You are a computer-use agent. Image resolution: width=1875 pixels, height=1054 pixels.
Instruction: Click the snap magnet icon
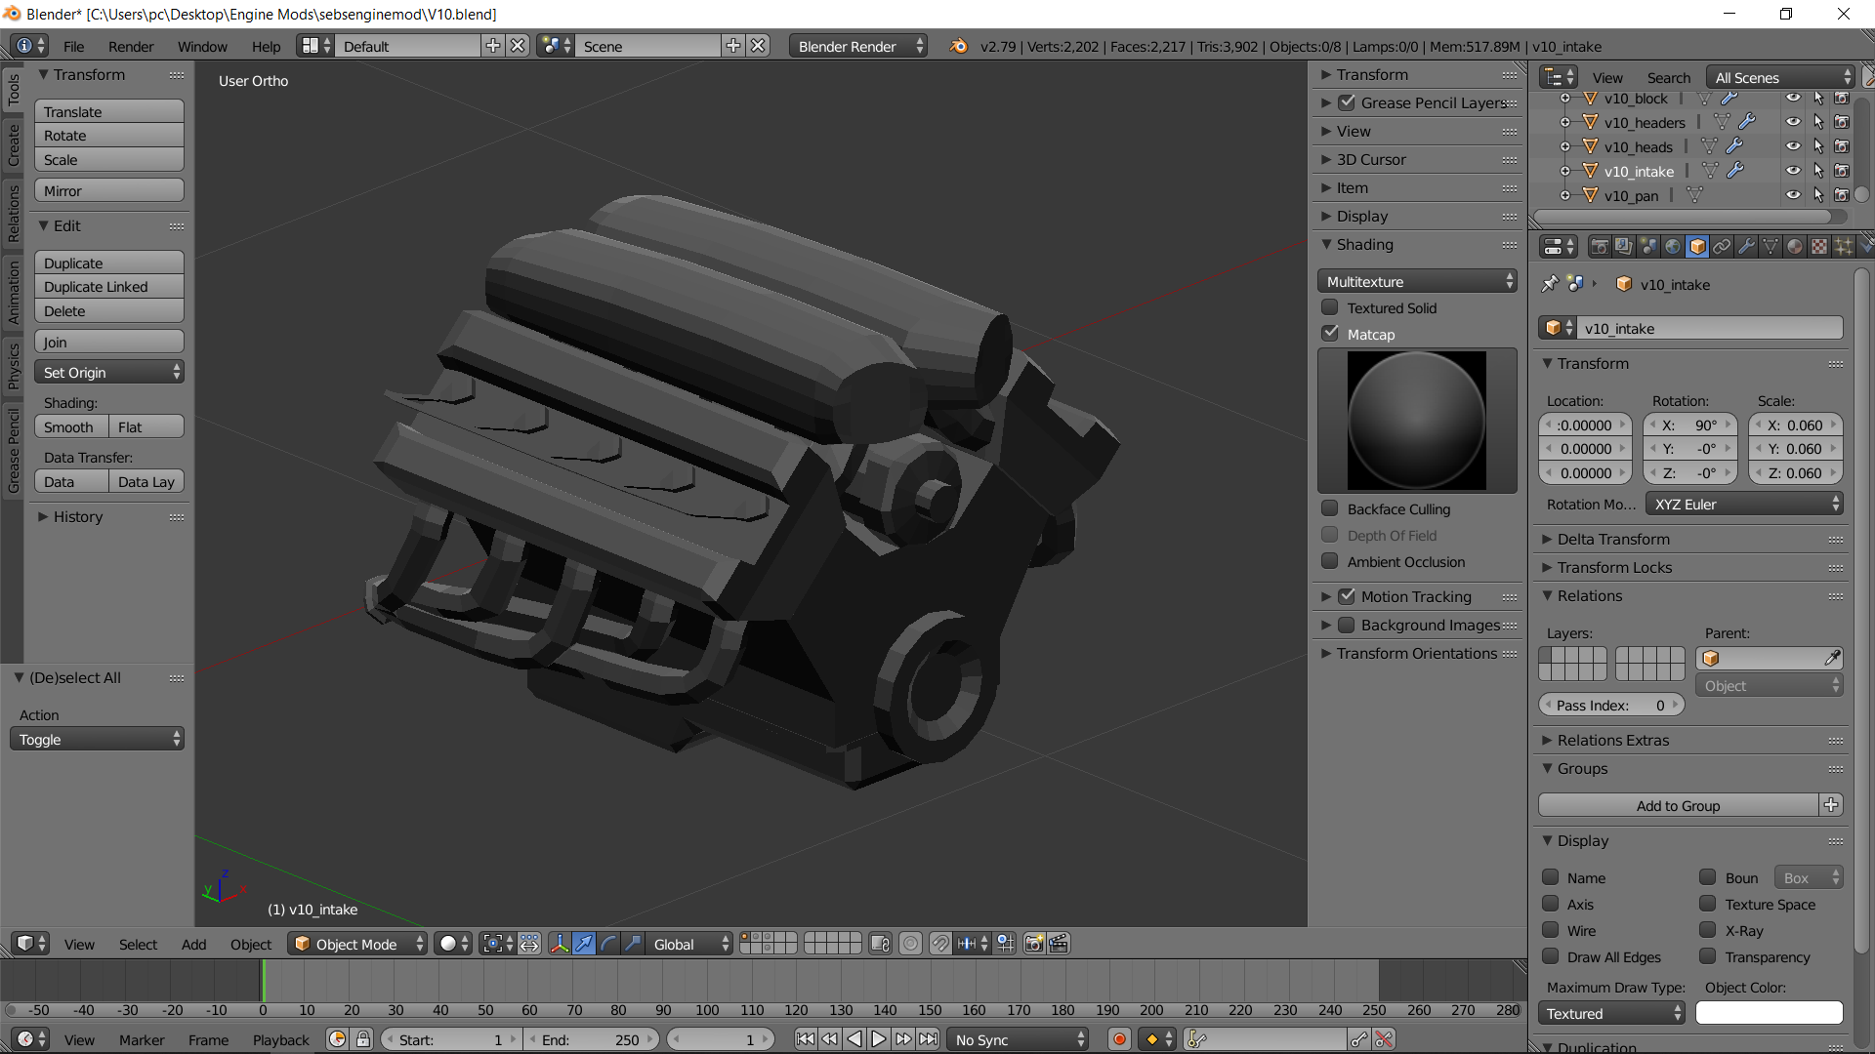point(939,944)
